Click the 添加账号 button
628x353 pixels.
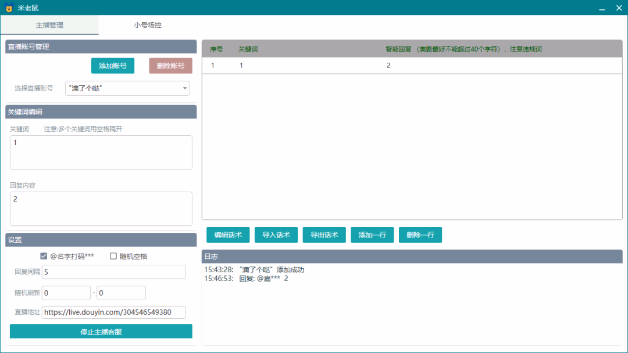click(113, 66)
